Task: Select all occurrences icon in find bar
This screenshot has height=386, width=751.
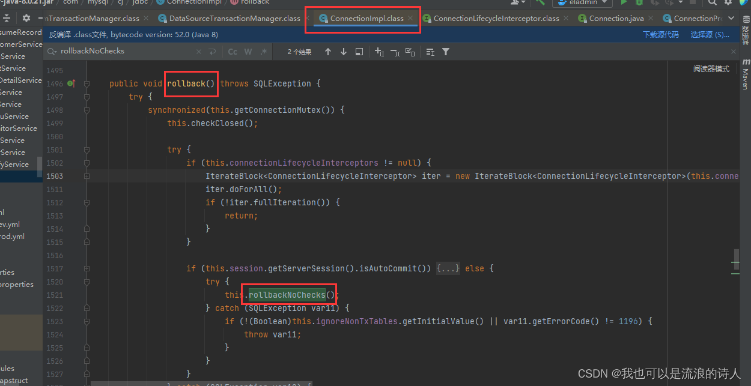Action: tap(411, 52)
